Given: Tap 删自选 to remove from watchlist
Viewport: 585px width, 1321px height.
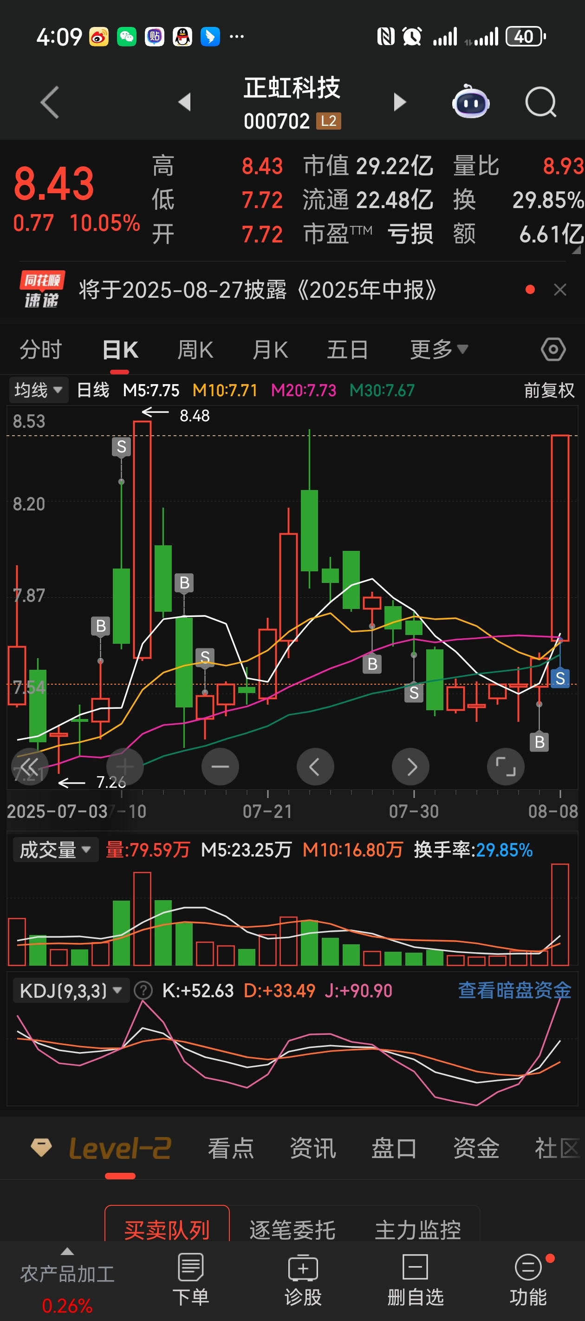Looking at the screenshot, I should pyautogui.click(x=415, y=1279).
